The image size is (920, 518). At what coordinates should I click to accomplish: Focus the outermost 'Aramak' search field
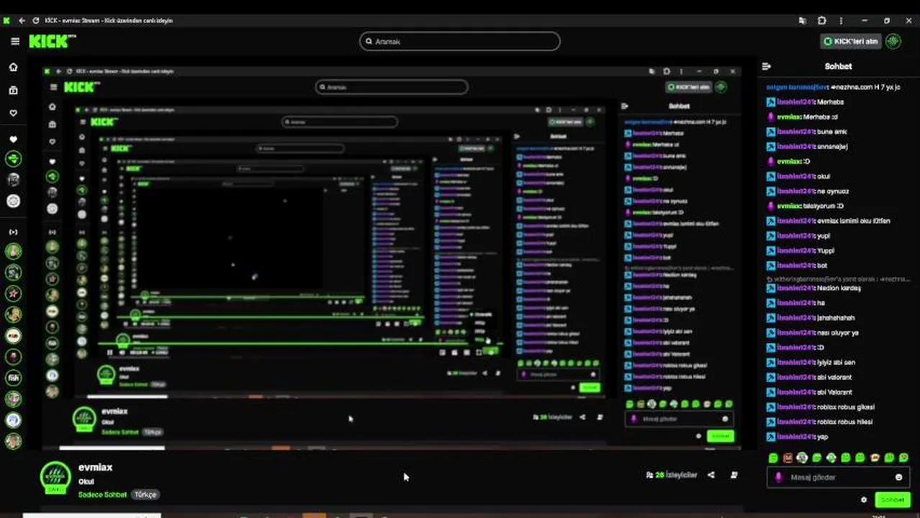(x=460, y=42)
